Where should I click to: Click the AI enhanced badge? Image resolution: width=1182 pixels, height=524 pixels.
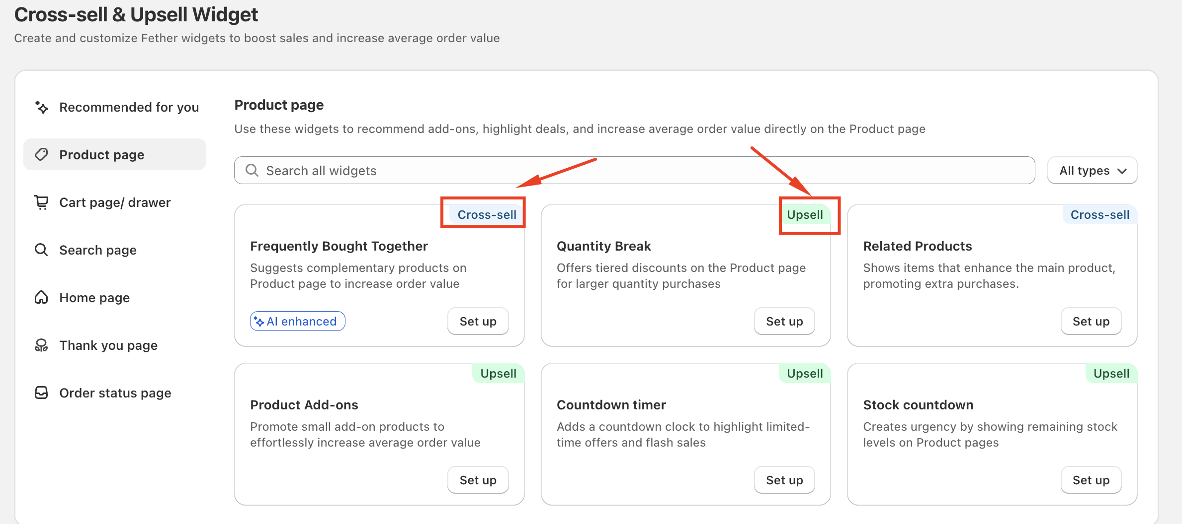[297, 322]
